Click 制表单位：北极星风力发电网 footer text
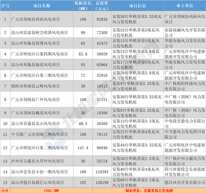The height and width of the screenshot is (193, 206). click(149, 191)
